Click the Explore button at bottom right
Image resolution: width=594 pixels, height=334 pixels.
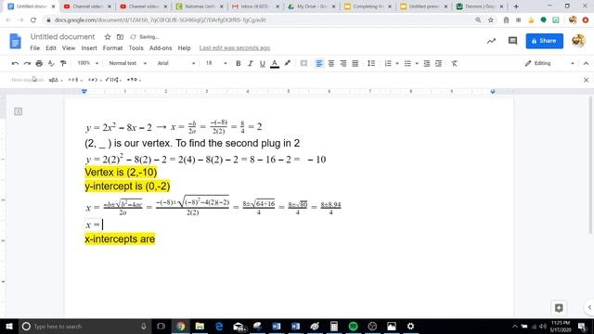559,308
